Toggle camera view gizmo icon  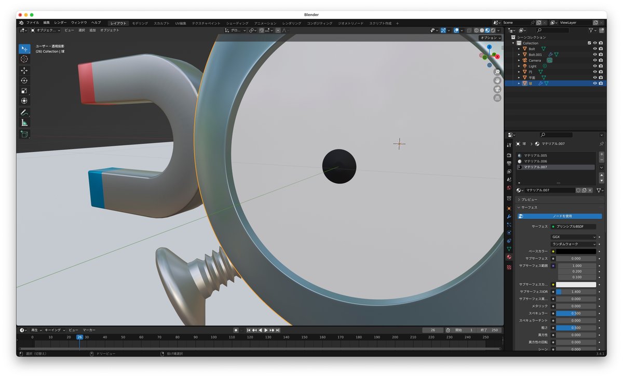(497, 89)
